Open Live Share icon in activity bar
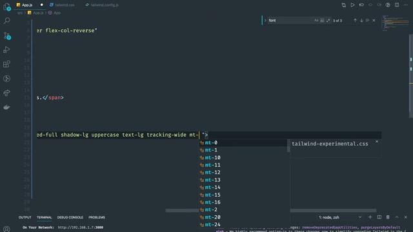This screenshot has width=413, height=232. point(7,93)
